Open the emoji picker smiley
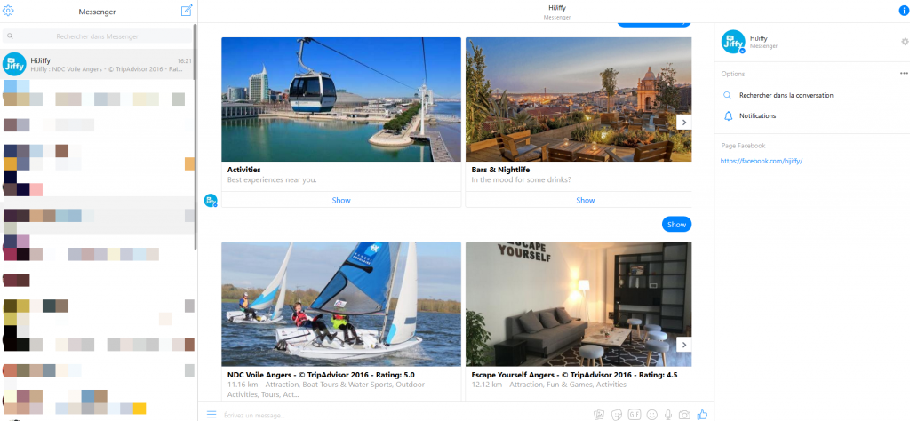 [651, 415]
